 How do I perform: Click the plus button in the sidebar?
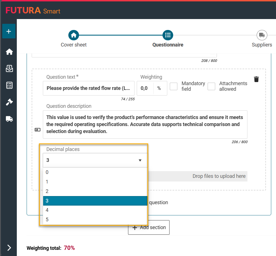9,31
